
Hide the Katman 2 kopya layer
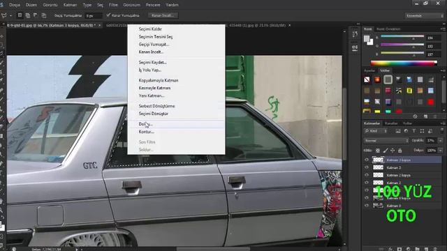click(367, 175)
